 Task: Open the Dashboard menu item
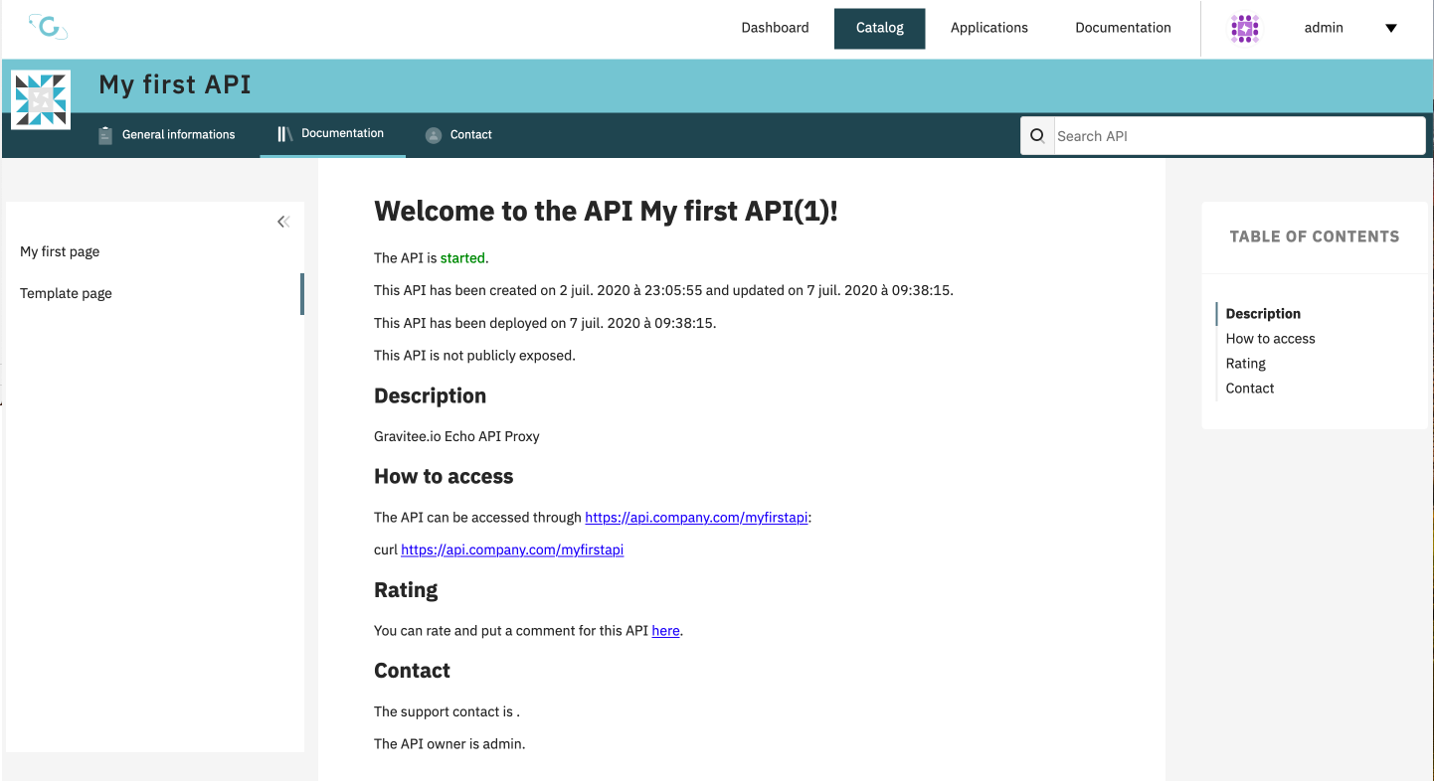pyautogui.click(x=775, y=28)
